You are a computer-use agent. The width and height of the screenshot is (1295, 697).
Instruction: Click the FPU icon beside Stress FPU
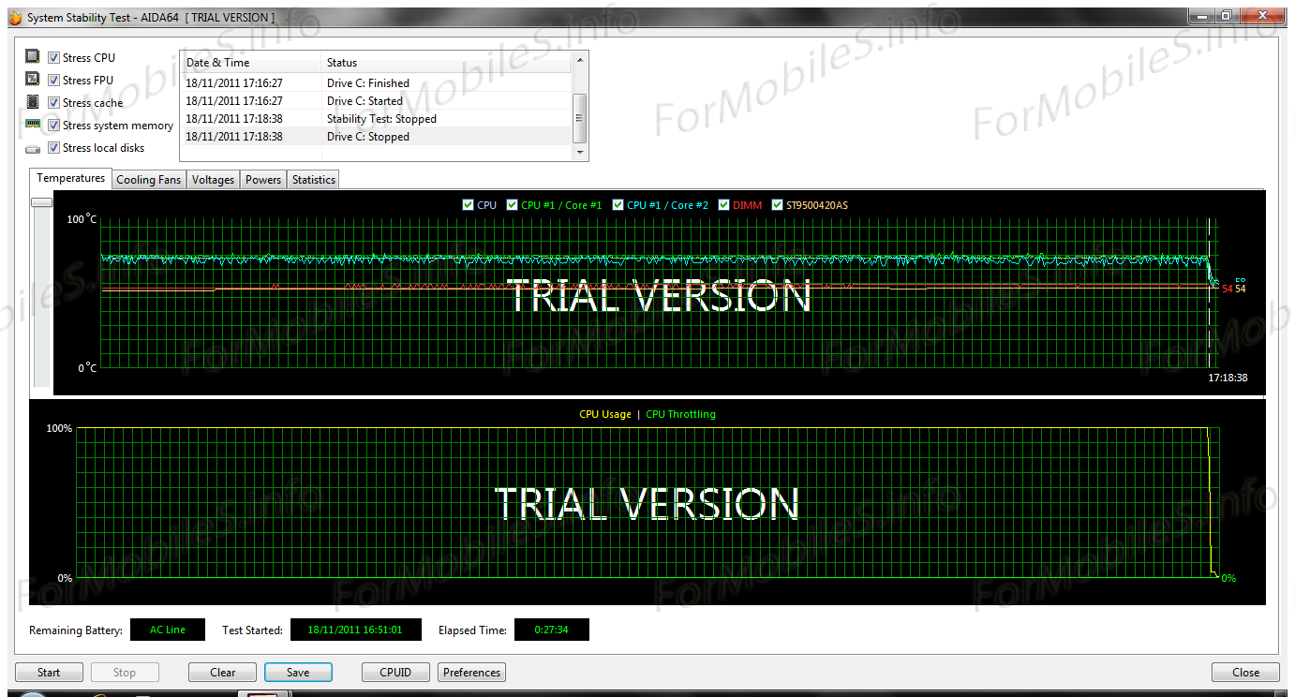(x=33, y=80)
